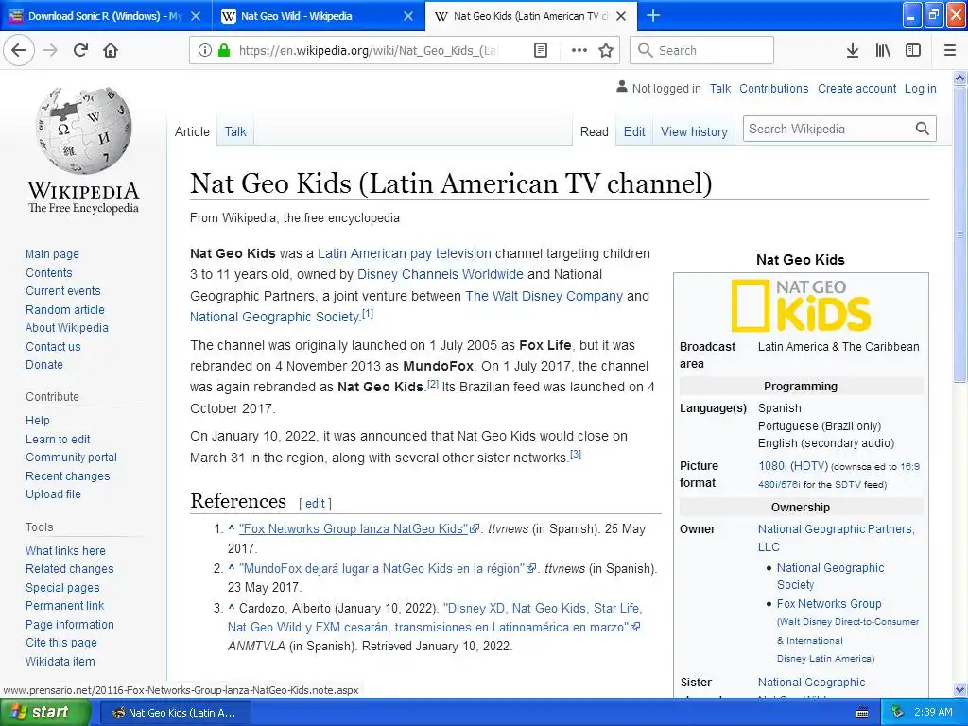Close the Nat Geo Wild tab
968x726 pixels.
pyautogui.click(x=408, y=16)
